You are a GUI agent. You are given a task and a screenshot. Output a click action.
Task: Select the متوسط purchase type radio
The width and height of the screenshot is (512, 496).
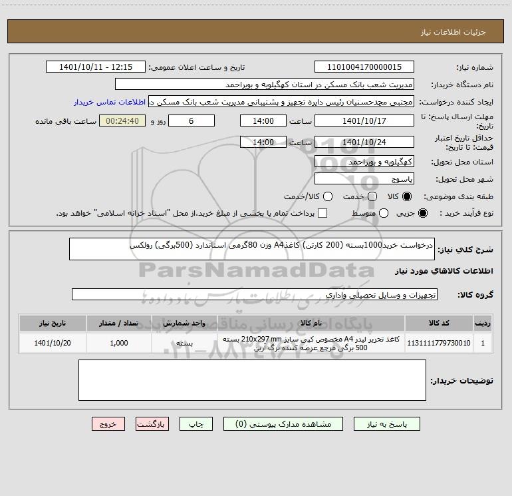384,213
